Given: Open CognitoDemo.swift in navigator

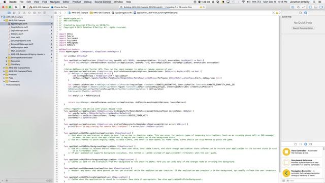Looking at the screenshot, I should [19, 27].
